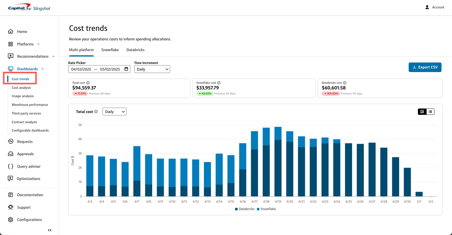
Task: Open the Optimizations page
Action: pos(29,178)
